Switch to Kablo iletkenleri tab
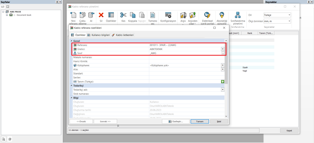 click(x=123, y=35)
